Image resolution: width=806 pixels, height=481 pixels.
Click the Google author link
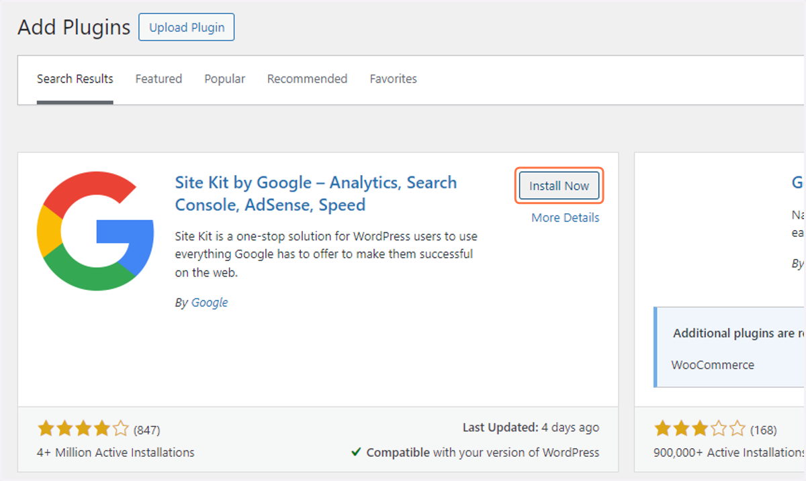[x=210, y=303]
